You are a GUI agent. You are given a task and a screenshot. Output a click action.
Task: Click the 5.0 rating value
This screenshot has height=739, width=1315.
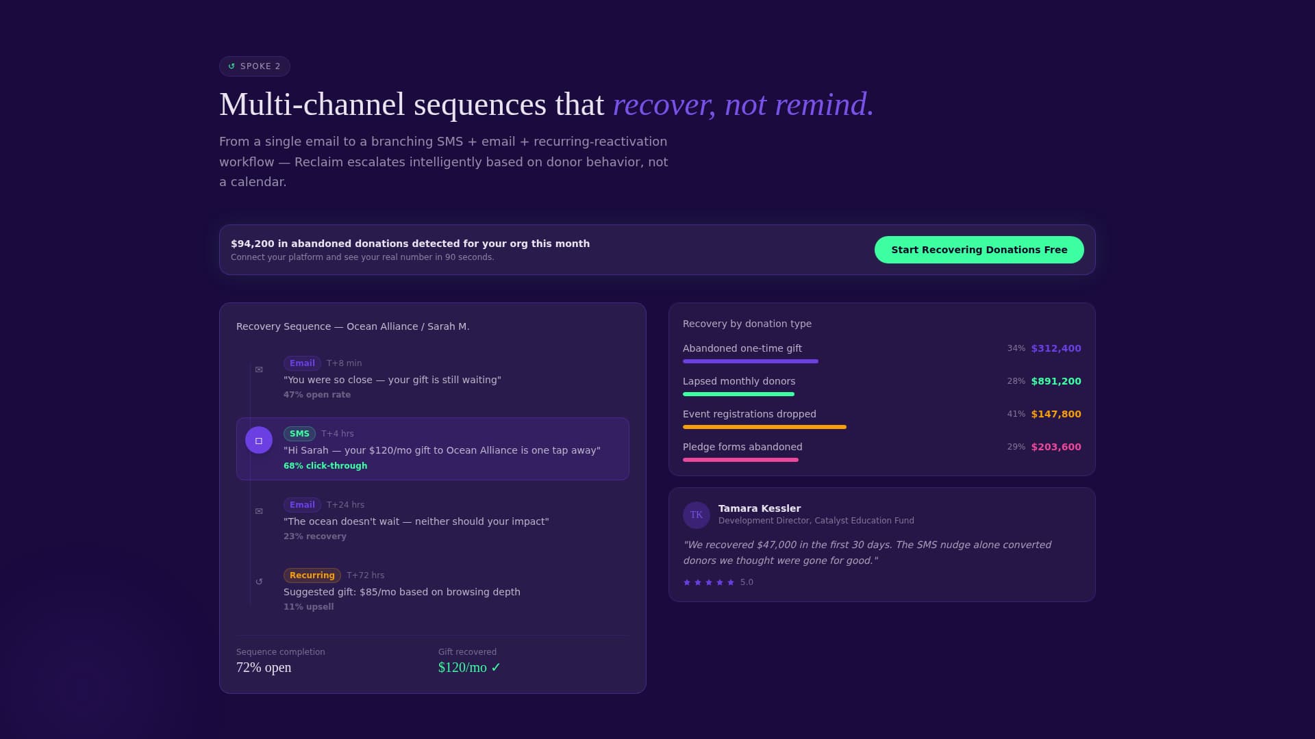[x=747, y=582]
